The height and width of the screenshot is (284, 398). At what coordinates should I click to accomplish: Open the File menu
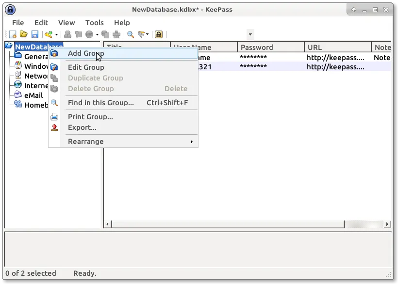18,23
